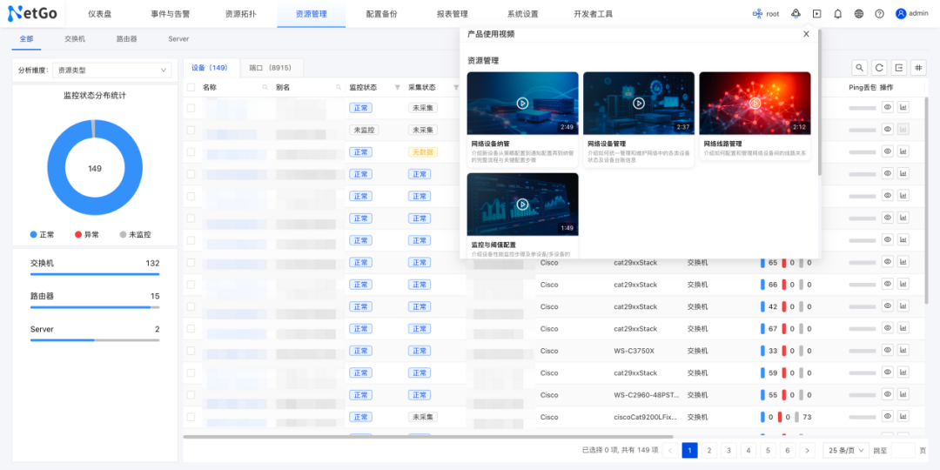Open the 报表管理 menu
The image size is (940, 470).
(x=452, y=14)
